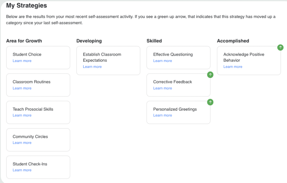Click the Establish Classroom Expectations card title
This screenshot has height=183, width=287.
(x=102, y=57)
